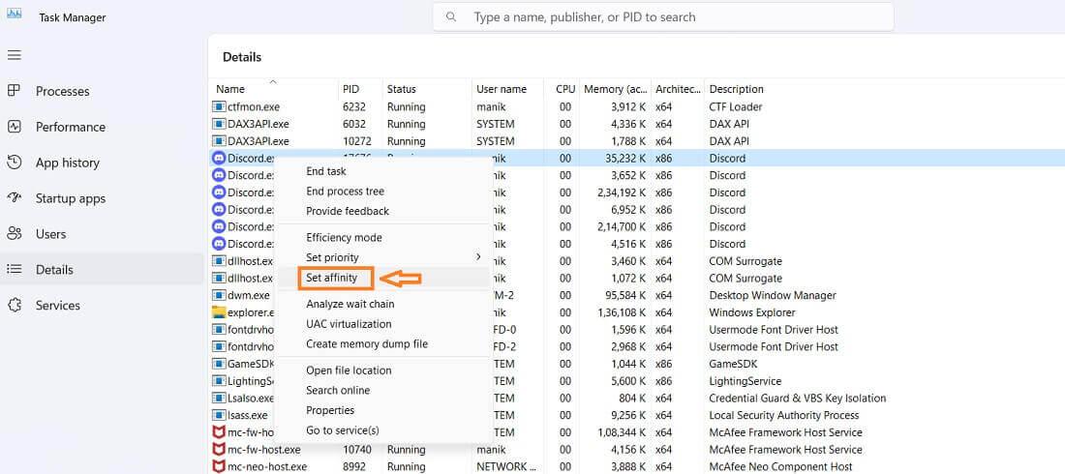This screenshot has width=1065, height=474.
Task: Click the explorer folder icon
Action: pos(219,312)
